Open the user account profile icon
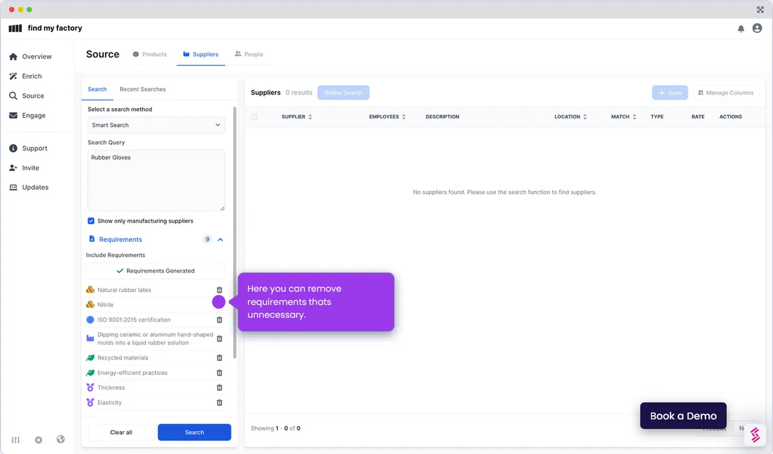This screenshot has height=454, width=773. (758, 28)
